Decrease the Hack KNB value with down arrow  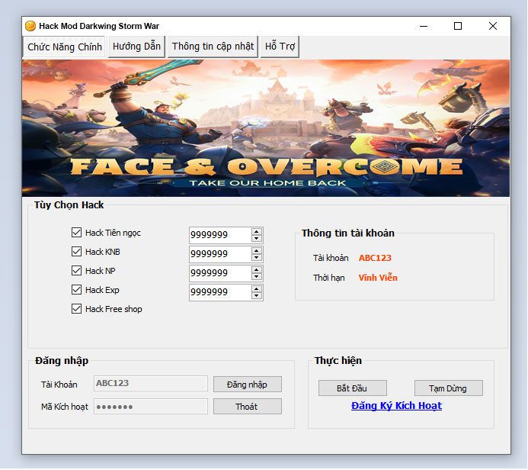pyautogui.click(x=257, y=258)
